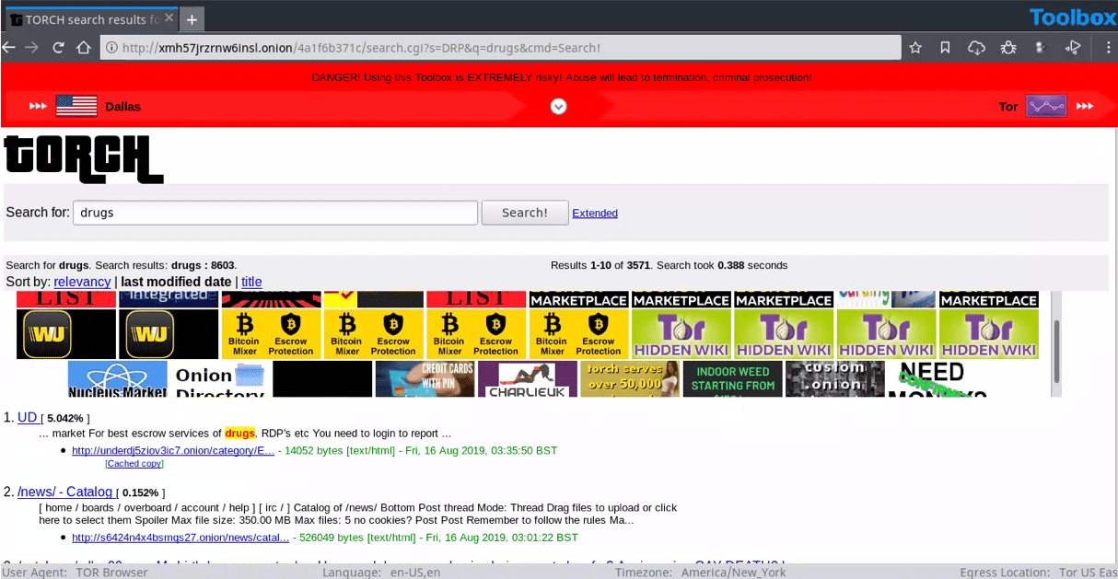Click the Toolbox logo
1118x579 pixels.
(1072, 17)
